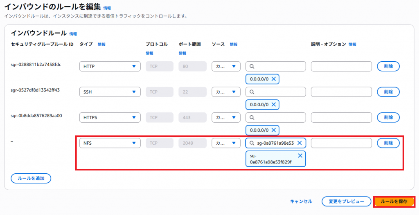Open the HTTPS type dropdown
This screenshot has width=419, height=215.
pos(110,117)
